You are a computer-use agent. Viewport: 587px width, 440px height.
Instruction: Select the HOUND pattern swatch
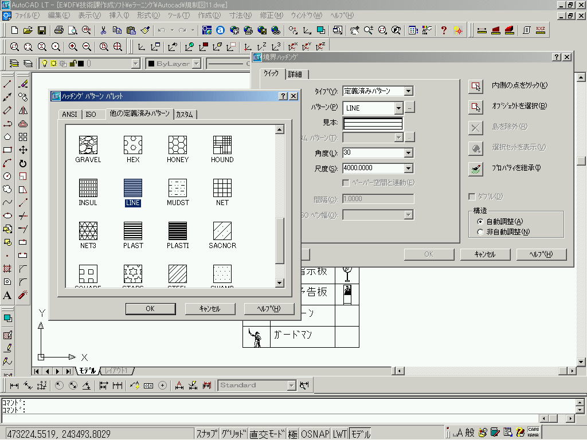pos(222,145)
